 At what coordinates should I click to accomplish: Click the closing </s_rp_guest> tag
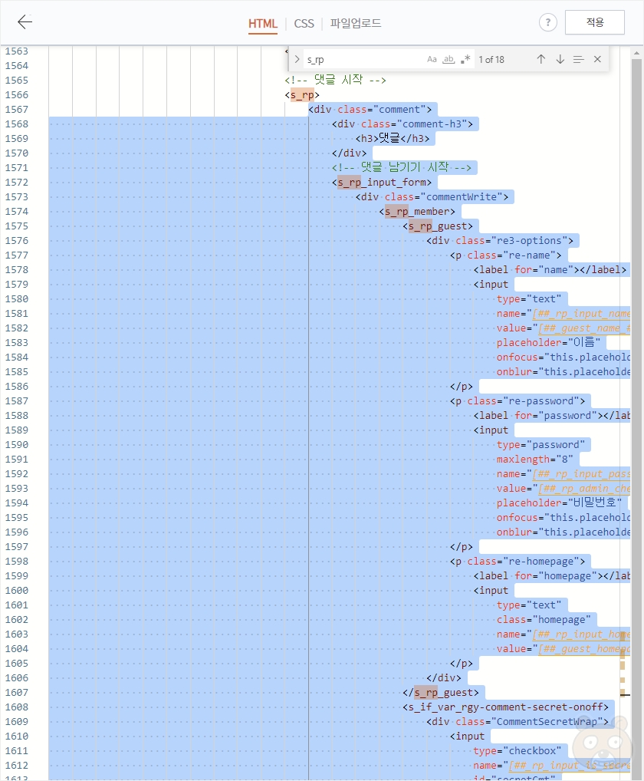click(441, 692)
